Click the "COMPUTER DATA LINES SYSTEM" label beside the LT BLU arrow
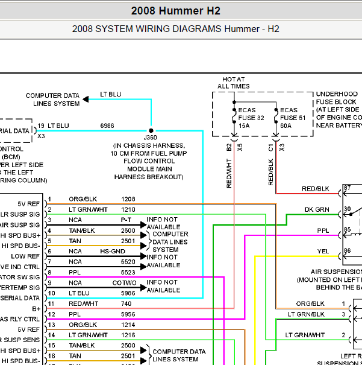 point(53,100)
